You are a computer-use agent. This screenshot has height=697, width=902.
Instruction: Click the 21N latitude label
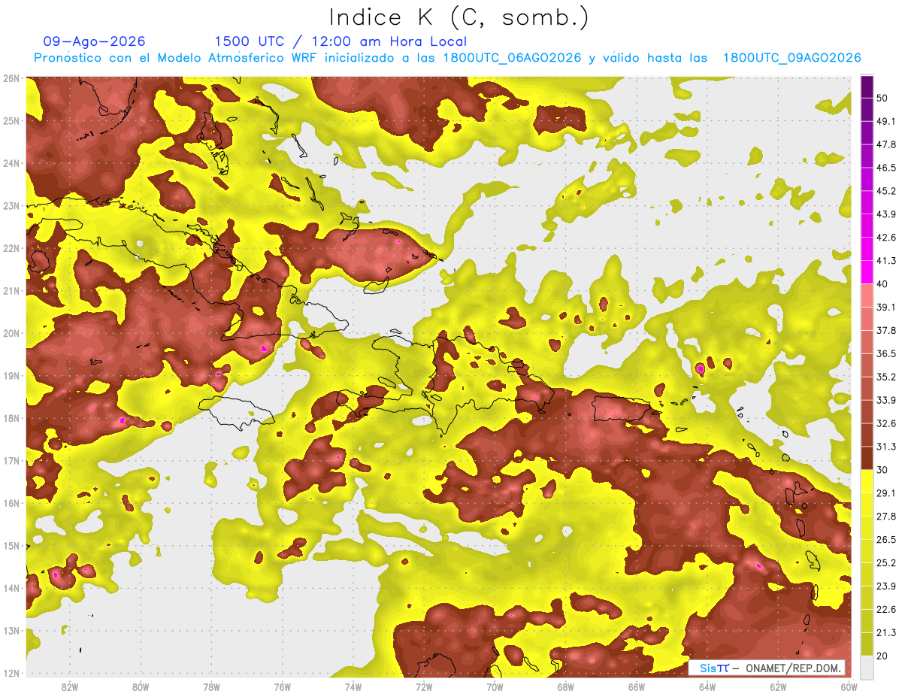[x=11, y=290]
